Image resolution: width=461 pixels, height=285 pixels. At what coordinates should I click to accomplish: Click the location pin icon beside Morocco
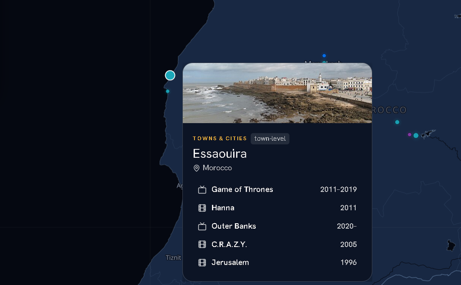click(196, 168)
